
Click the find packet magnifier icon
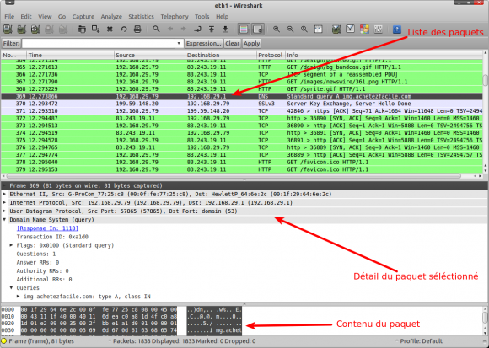156,29
